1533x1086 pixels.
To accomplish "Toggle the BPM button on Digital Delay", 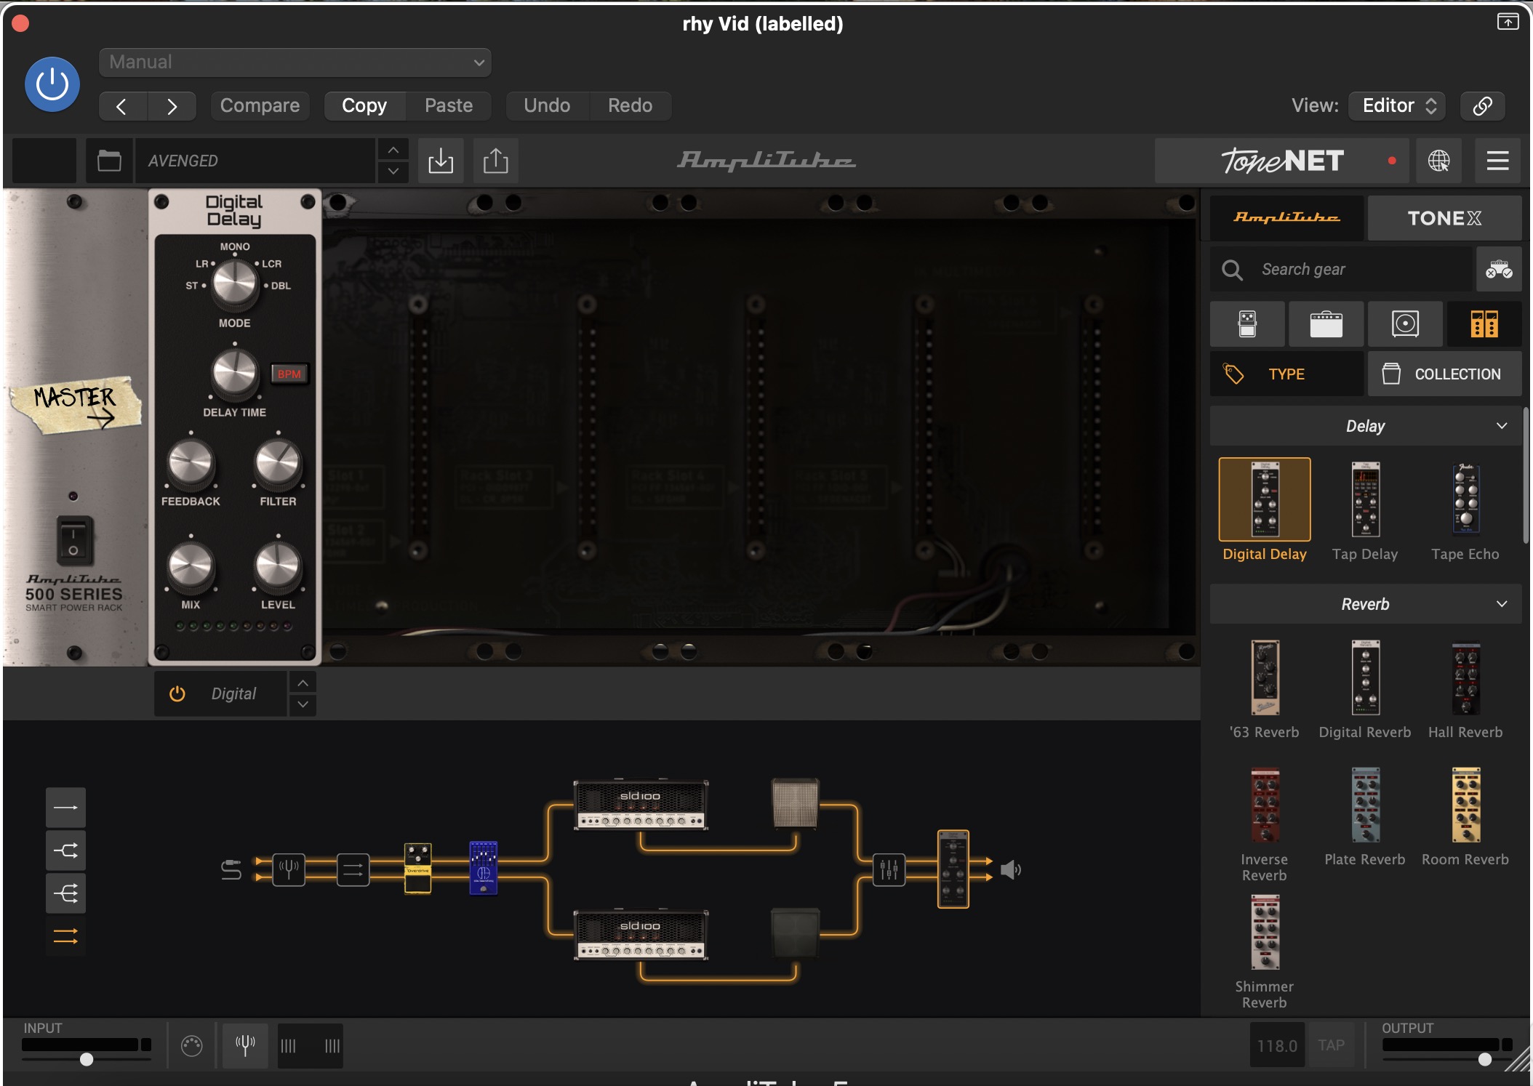I will pos(289,374).
